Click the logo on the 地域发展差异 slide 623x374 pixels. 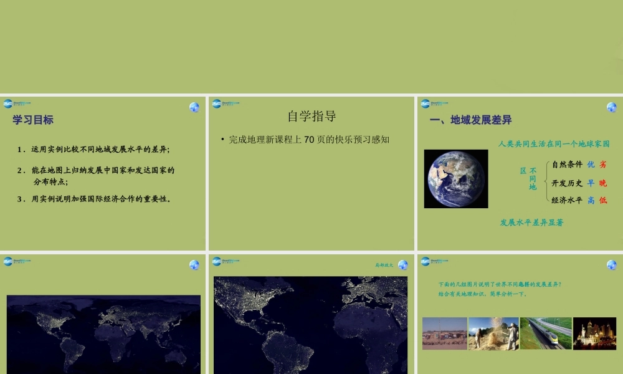[434, 103]
